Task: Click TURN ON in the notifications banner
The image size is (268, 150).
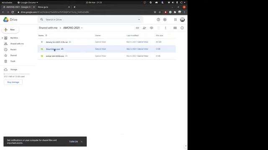Action: tap(73, 142)
